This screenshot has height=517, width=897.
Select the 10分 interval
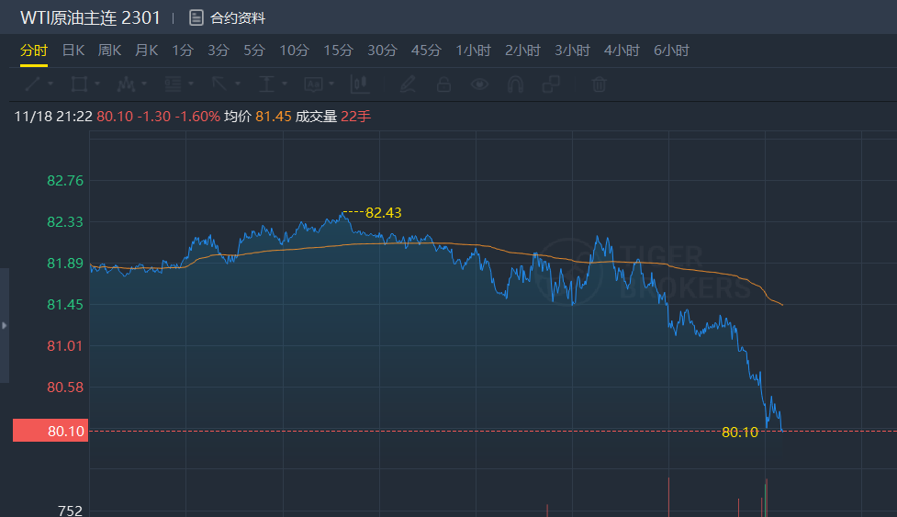294,51
